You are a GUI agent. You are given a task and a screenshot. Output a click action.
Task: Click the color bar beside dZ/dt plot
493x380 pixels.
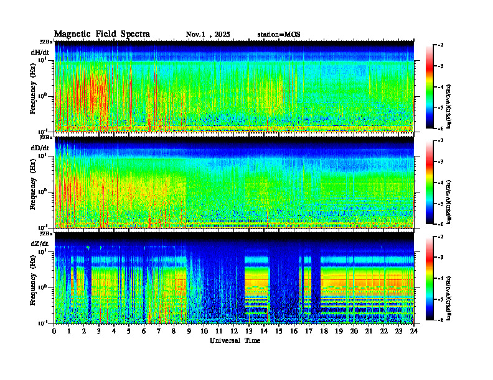[430, 278]
